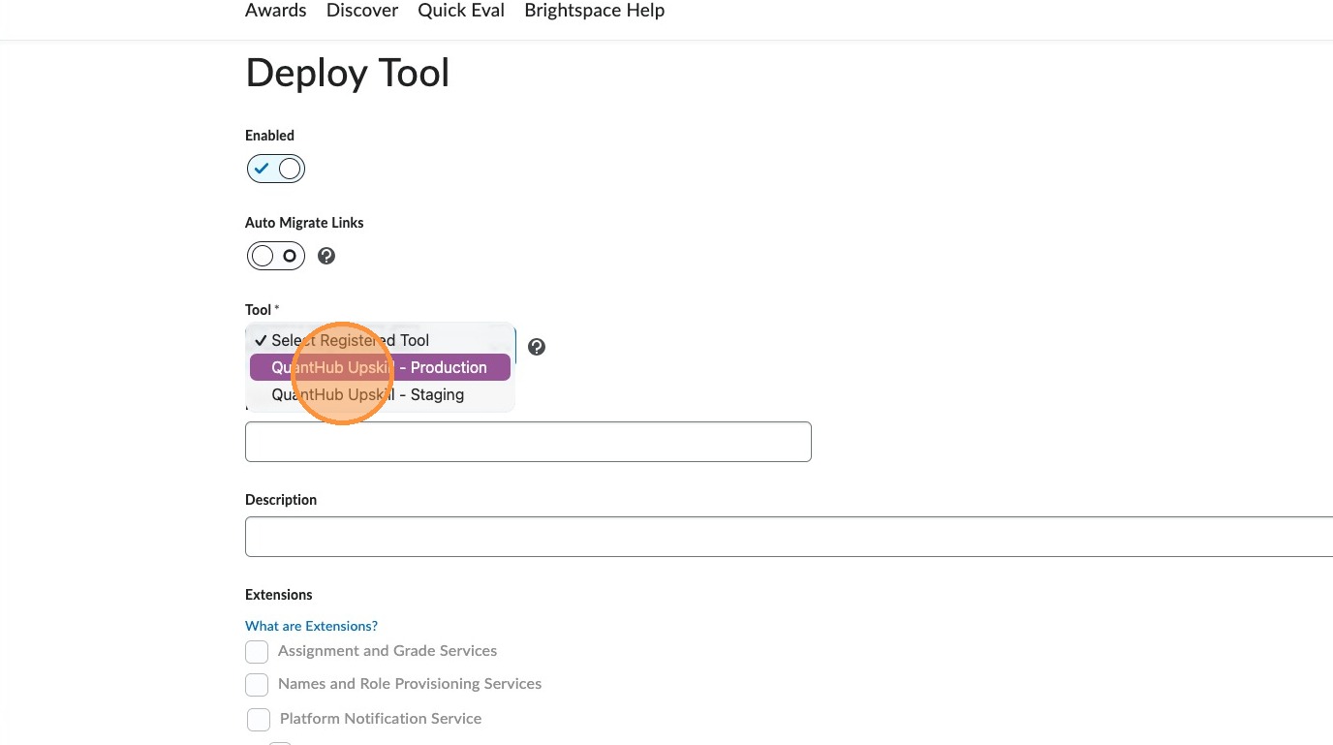Open the What are Extensions? link
The width and height of the screenshot is (1333, 745).
[x=311, y=626]
